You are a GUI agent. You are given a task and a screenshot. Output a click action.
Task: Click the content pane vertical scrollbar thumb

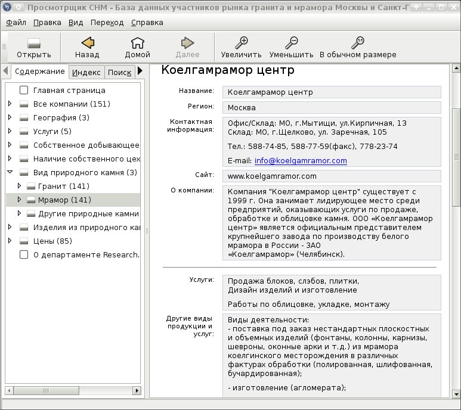(456, 157)
